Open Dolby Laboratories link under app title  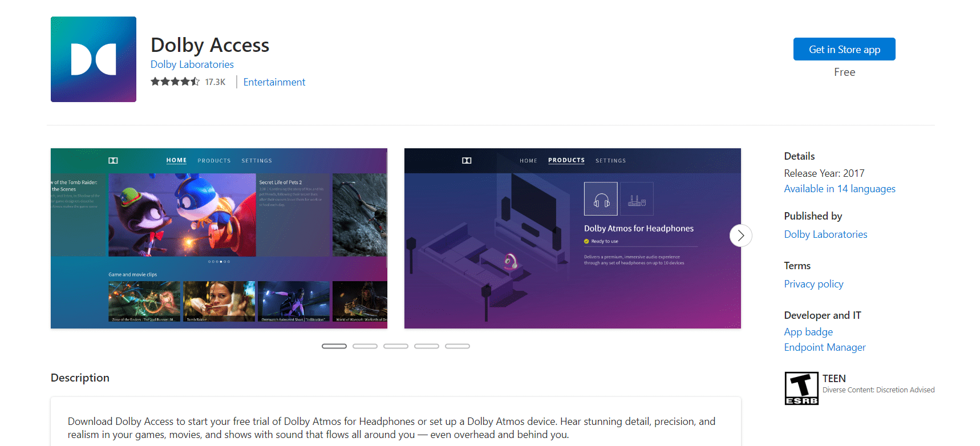(192, 64)
